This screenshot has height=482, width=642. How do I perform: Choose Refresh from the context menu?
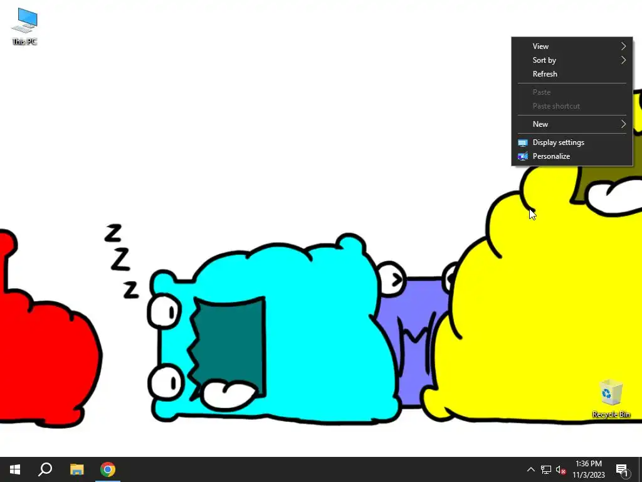572,74
